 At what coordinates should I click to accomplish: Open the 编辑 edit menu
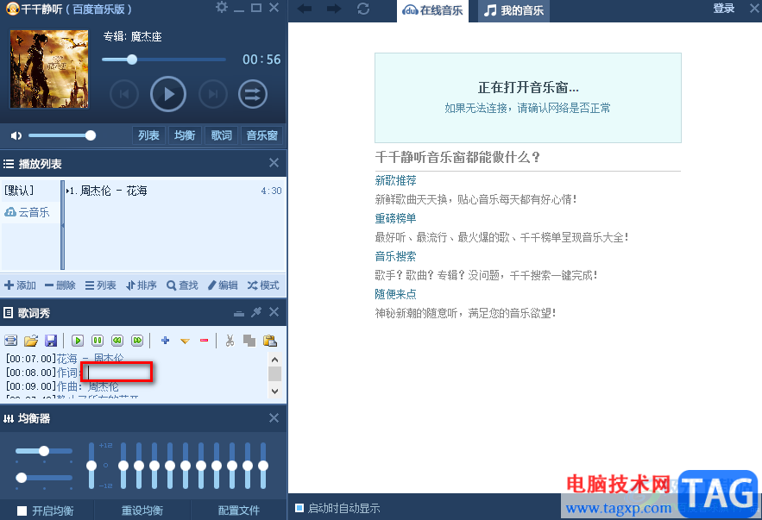pos(223,285)
